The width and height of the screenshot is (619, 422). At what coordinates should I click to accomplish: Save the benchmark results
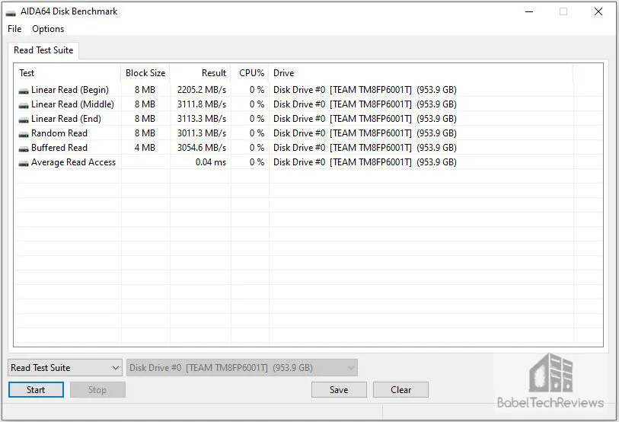pyautogui.click(x=339, y=390)
